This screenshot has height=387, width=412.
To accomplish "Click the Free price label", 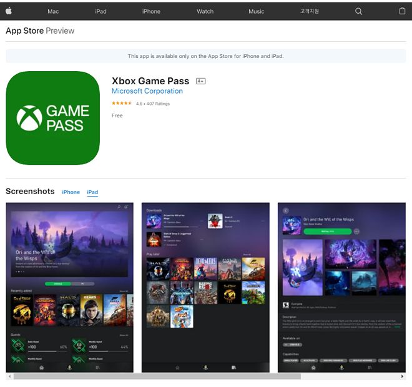I will point(117,115).
